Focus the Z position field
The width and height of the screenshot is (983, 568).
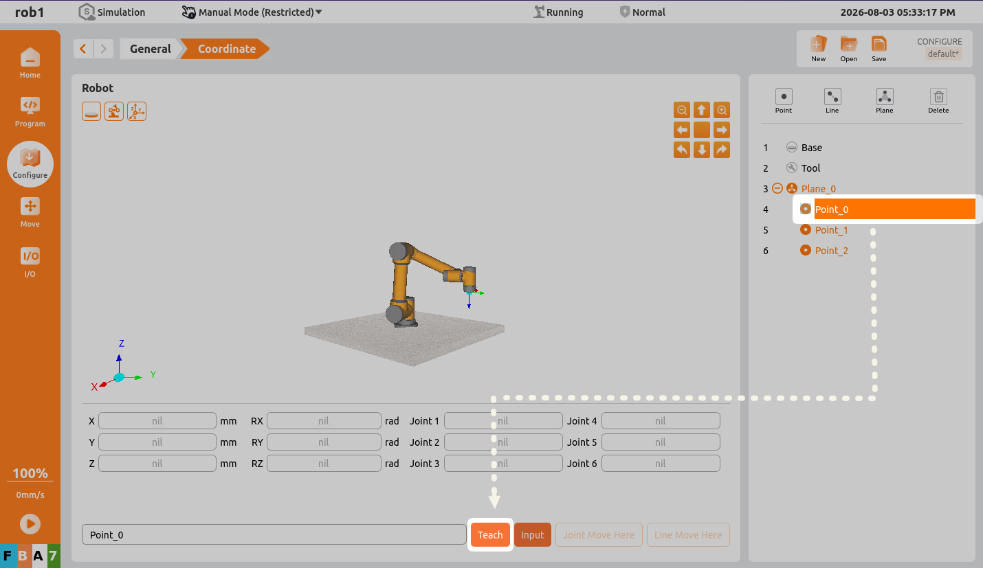pos(157,464)
